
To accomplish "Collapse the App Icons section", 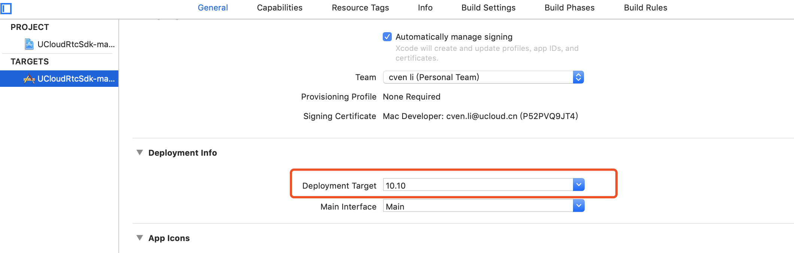I will point(140,238).
